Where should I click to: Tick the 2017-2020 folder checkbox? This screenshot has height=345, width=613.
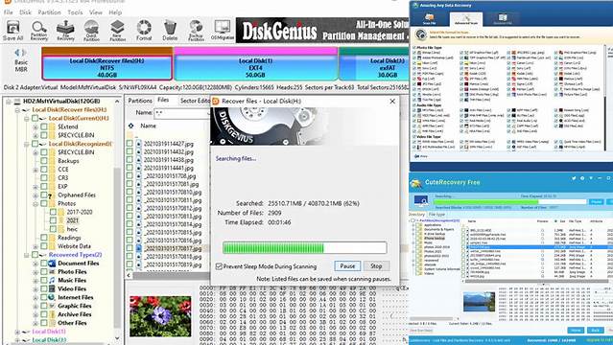53,212
